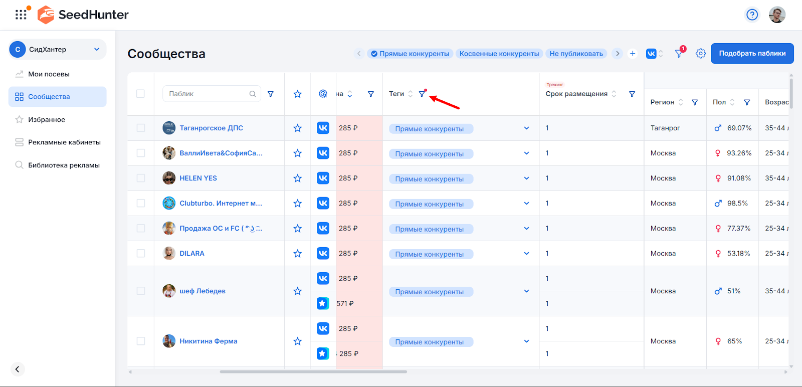The width and height of the screenshot is (802, 387).
Task: Expand the СидХантер project dropdown
Action: click(97, 49)
